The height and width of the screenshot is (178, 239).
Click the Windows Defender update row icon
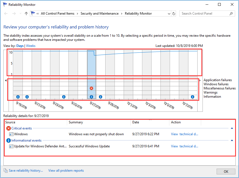pyautogui.click(x=11, y=147)
